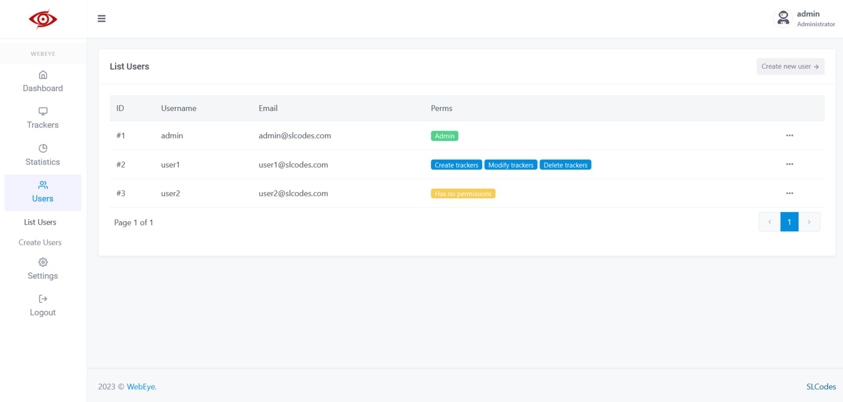The image size is (843, 402).
Task: Select Create Users submenu item
Action: coord(40,242)
